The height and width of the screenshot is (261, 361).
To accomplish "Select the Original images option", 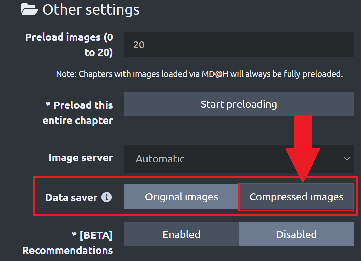I will tap(181, 197).
